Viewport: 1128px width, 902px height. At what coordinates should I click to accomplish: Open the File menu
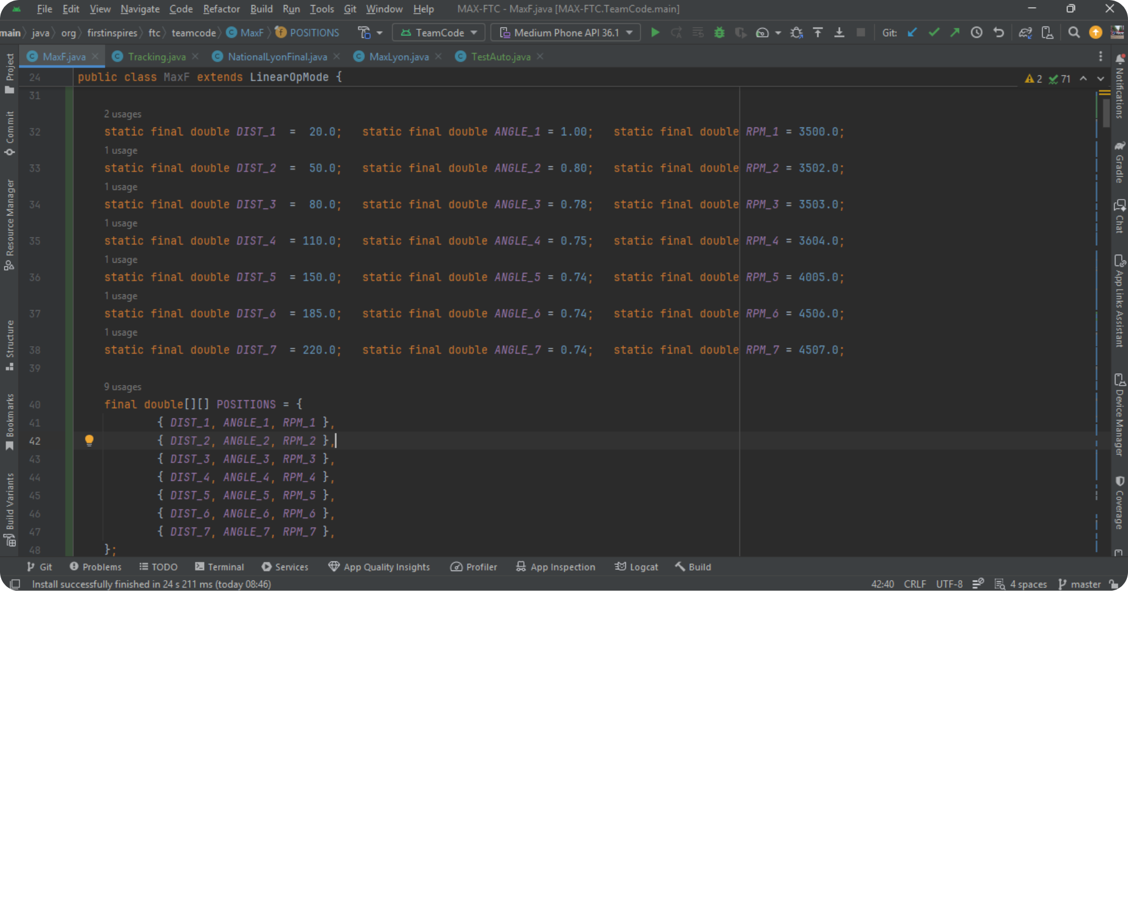(x=45, y=9)
